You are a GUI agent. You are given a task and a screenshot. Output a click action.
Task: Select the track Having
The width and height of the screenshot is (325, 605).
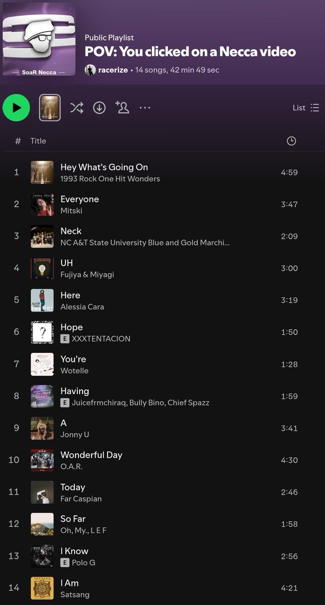[74, 391]
